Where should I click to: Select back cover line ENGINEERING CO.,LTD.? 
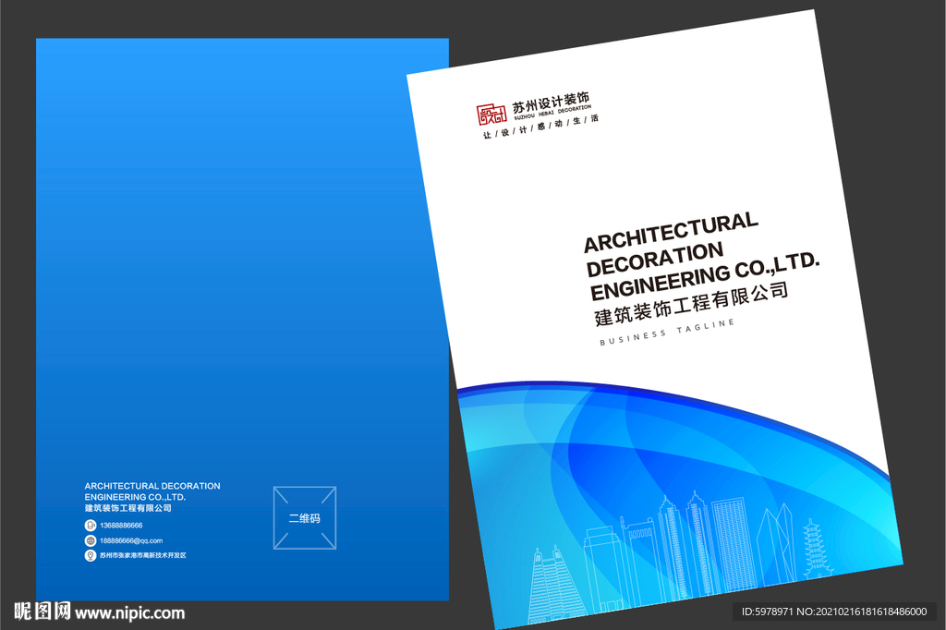[135, 497]
